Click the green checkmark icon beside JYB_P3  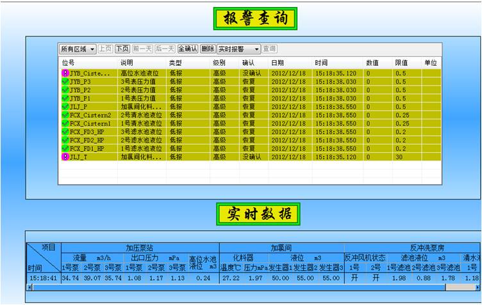click(x=65, y=82)
